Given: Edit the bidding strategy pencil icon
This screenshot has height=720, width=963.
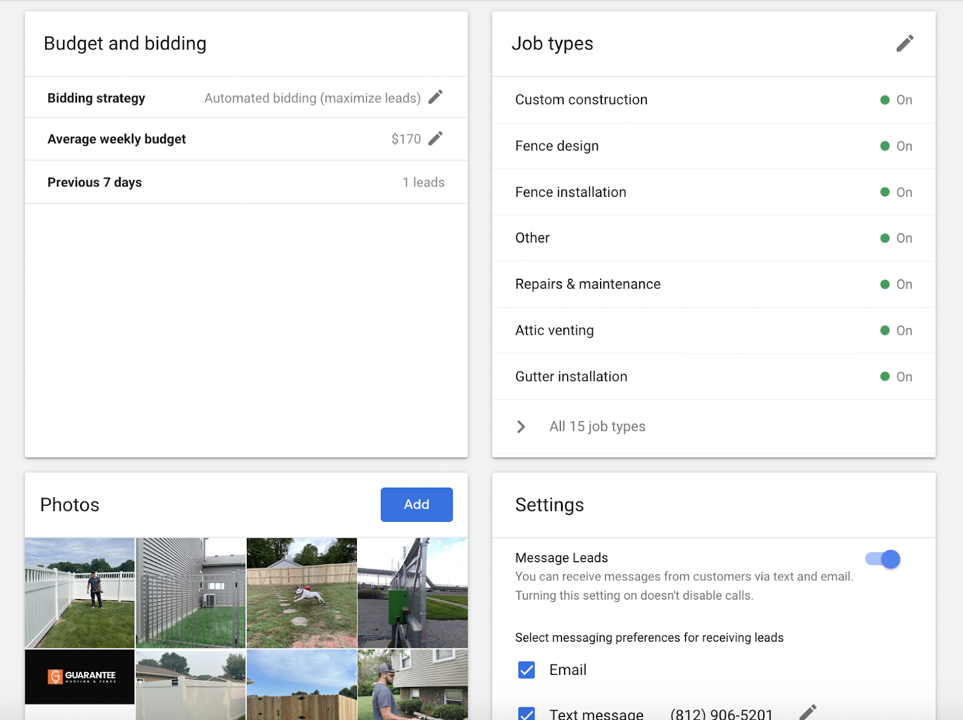Looking at the screenshot, I should coord(436,97).
